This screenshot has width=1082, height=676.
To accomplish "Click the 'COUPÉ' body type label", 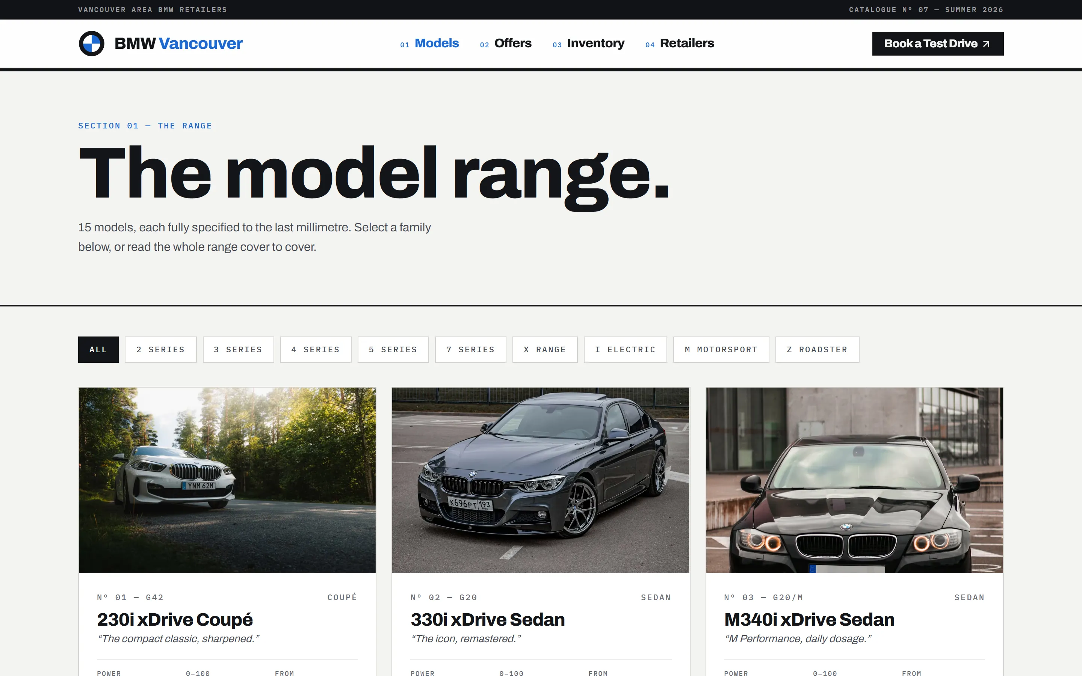I will [x=342, y=597].
